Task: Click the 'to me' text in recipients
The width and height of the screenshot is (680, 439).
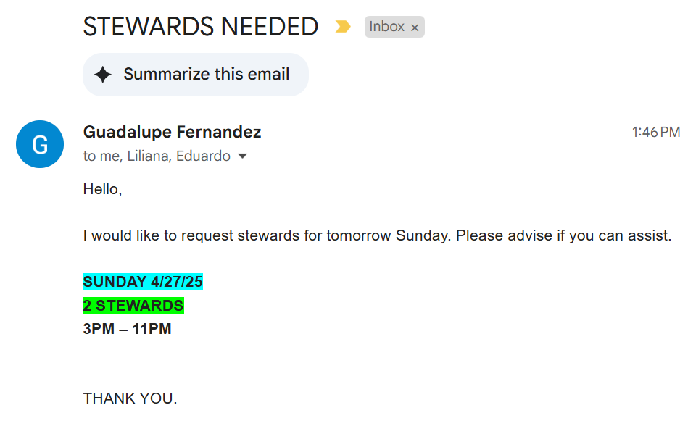Action: point(101,156)
